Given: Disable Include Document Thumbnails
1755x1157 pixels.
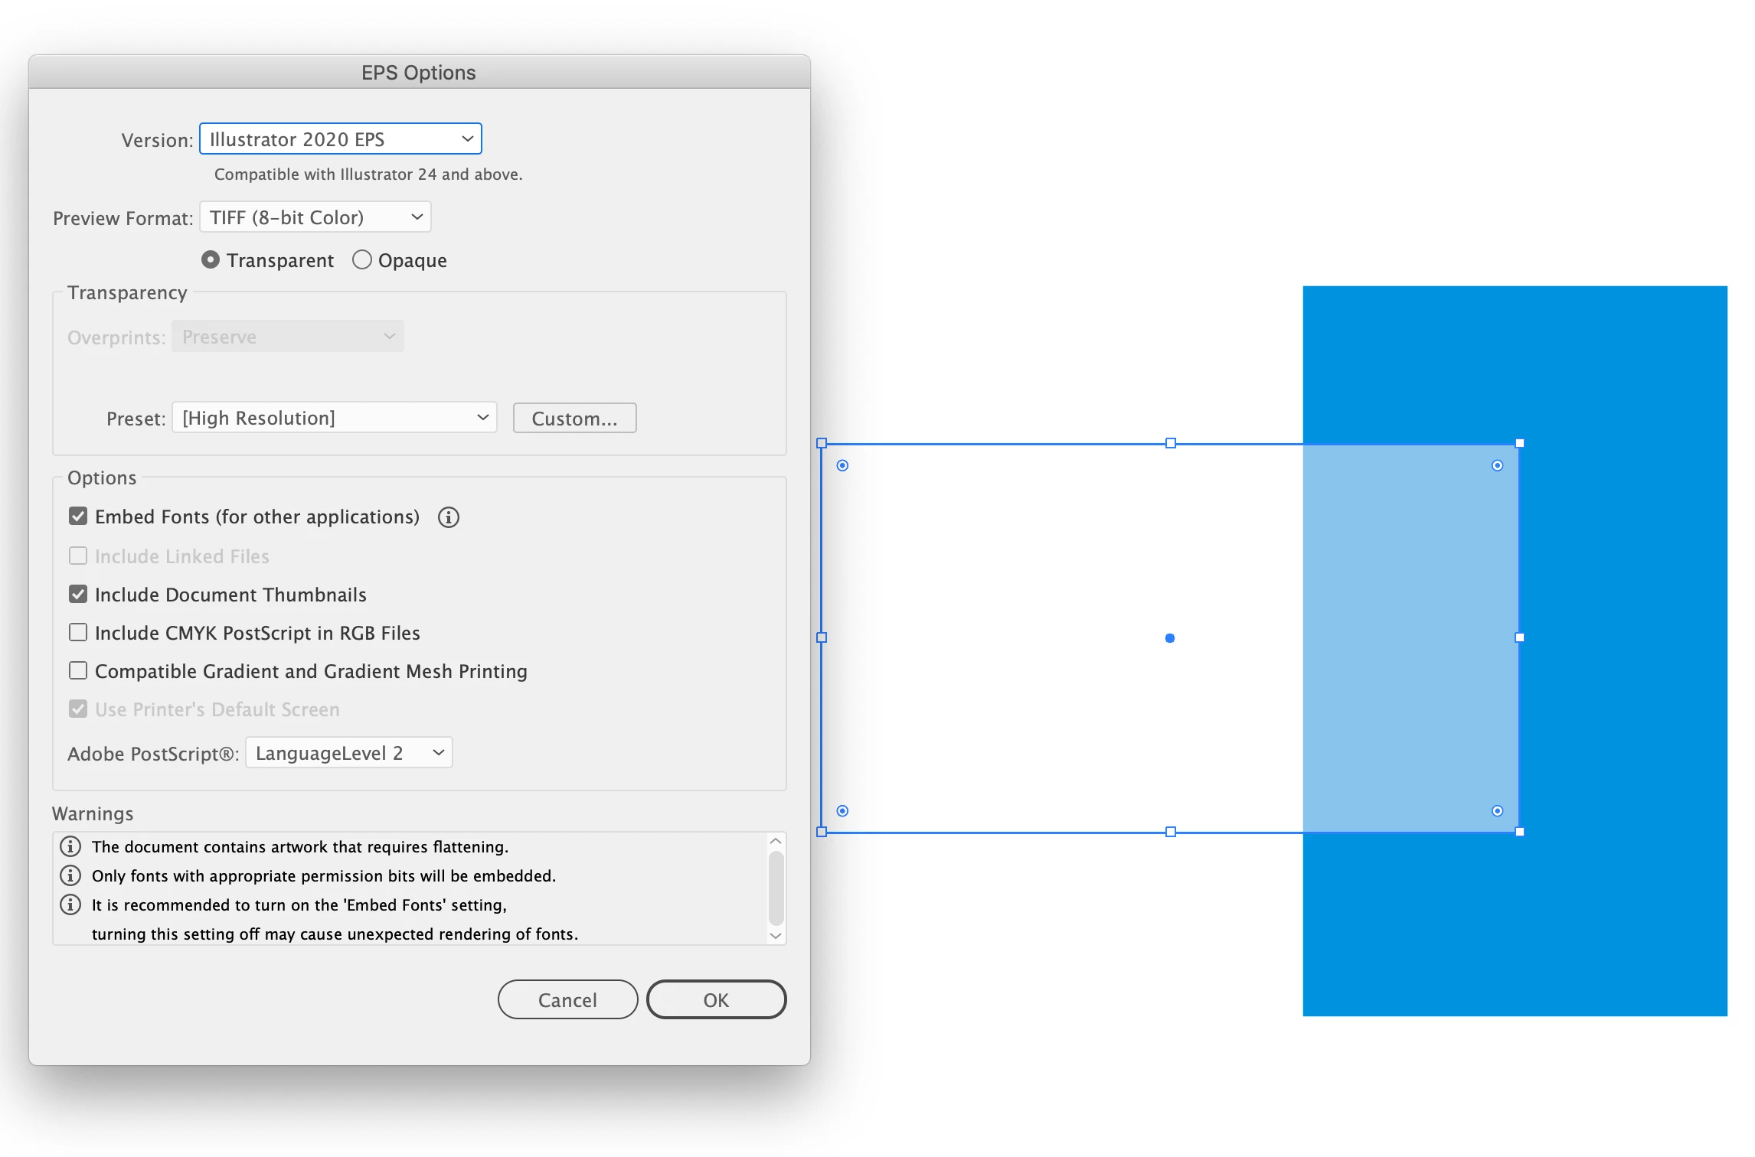Looking at the screenshot, I should coord(78,595).
